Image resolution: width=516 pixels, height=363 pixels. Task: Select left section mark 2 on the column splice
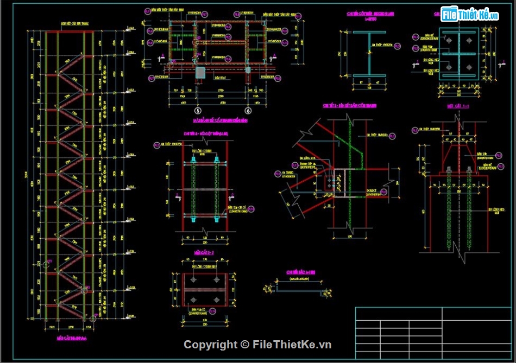click(x=178, y=198)
